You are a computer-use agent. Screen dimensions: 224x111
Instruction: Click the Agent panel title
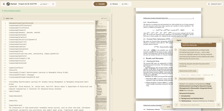tap(179, 41)
